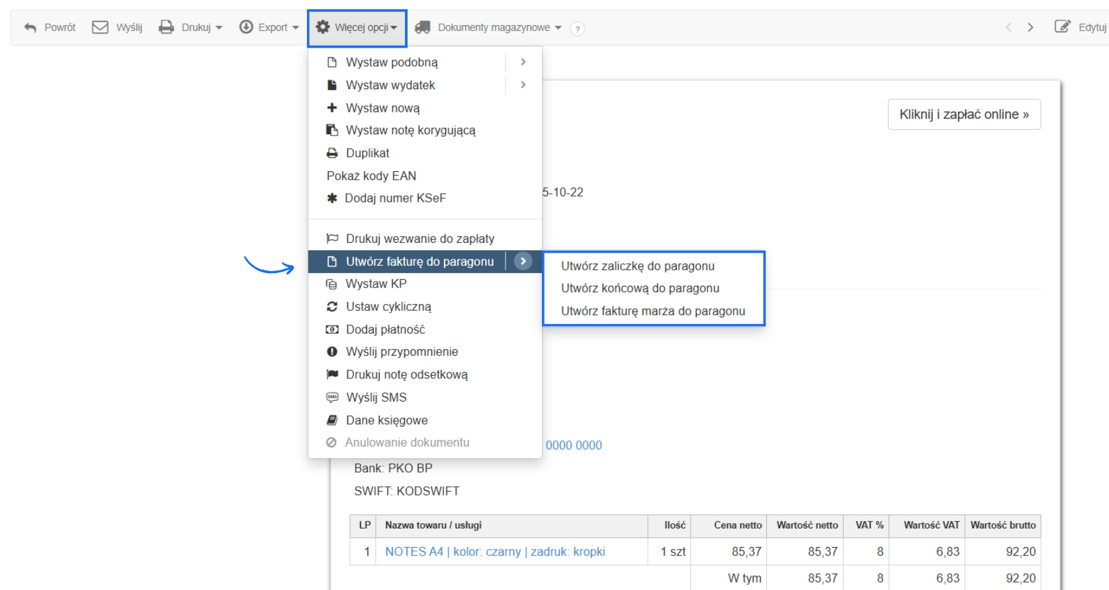Select Dodaj numer KSeF option
This screenshot has height=590, width=1109.
point(395,198)
